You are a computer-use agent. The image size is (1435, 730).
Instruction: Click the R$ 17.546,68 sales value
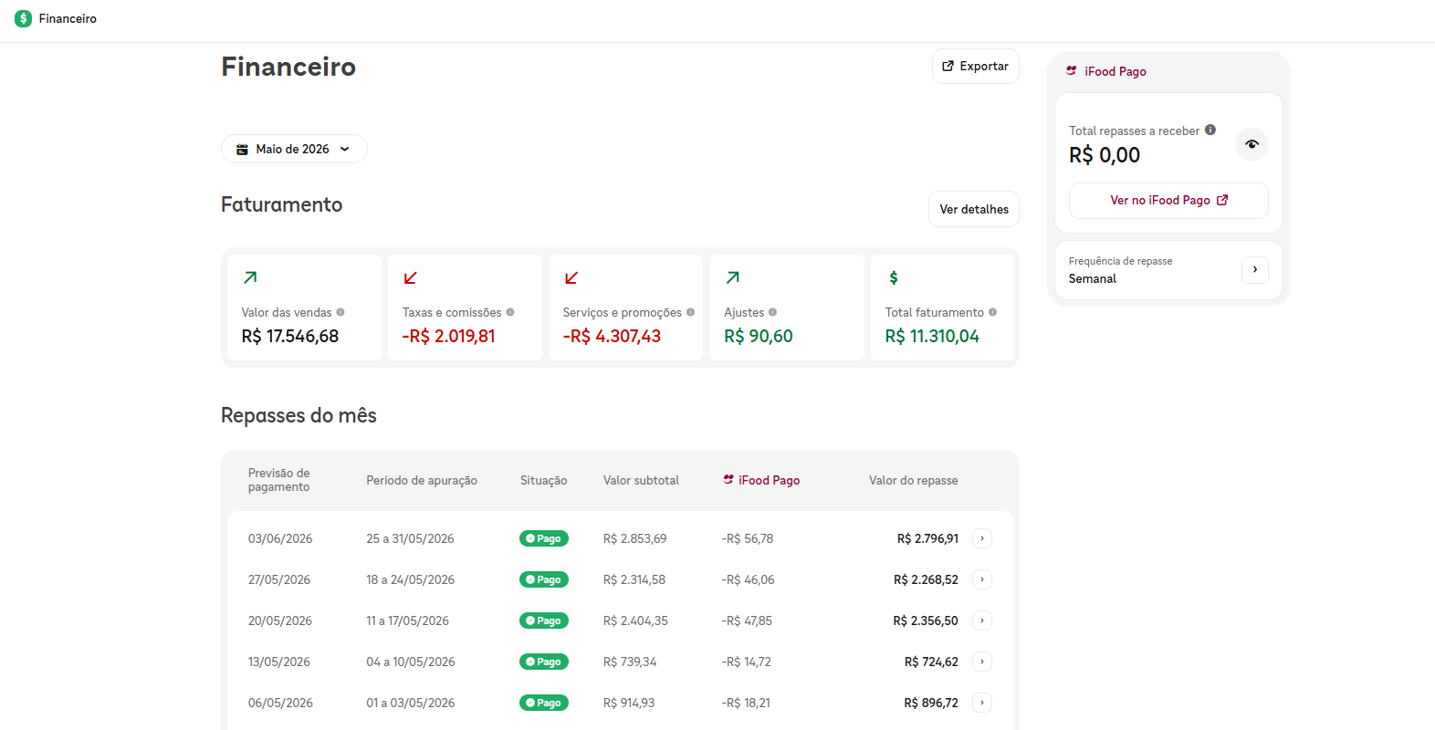pyautogui.click(x=290, y=336)
